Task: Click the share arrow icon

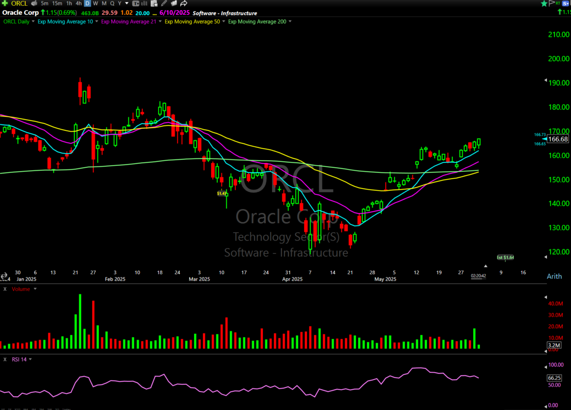Action: tap(184, 3)
